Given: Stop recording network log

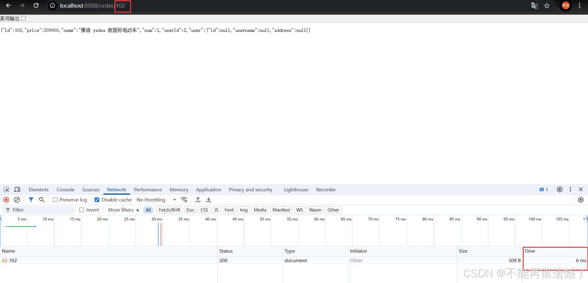Looking at the screenshot, I should [x=6, y=200].
